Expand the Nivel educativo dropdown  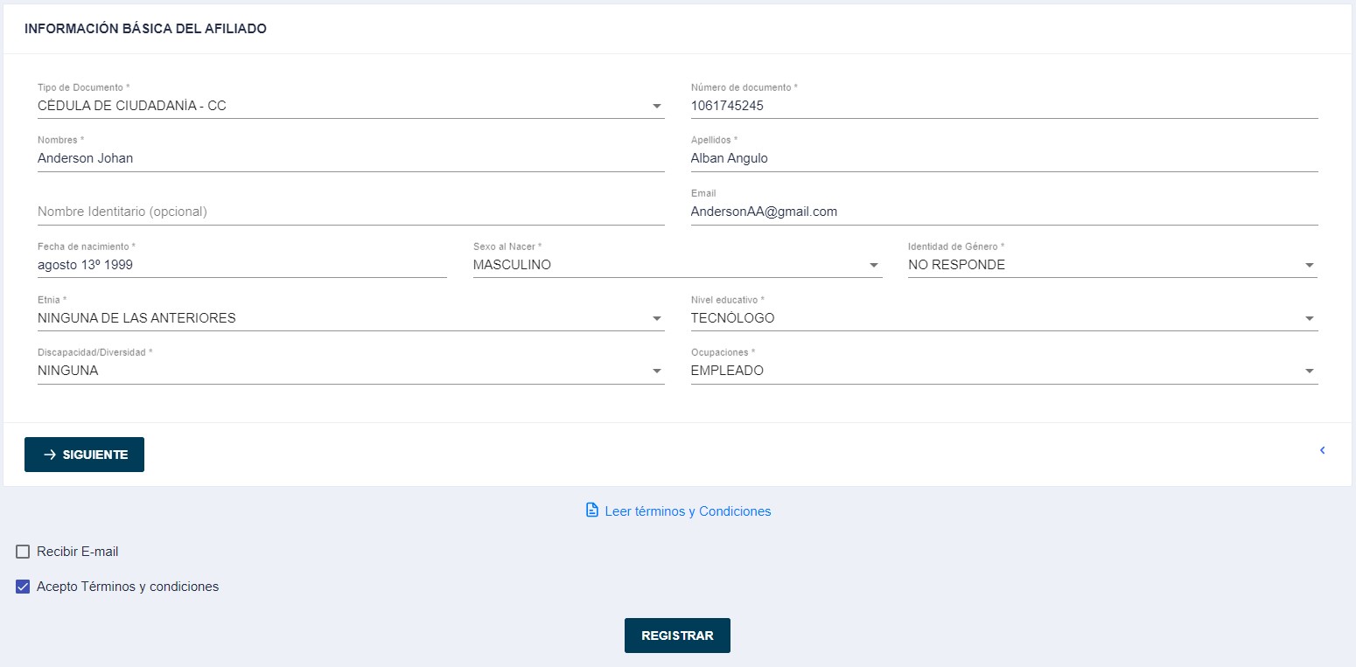click(1004, 318)
